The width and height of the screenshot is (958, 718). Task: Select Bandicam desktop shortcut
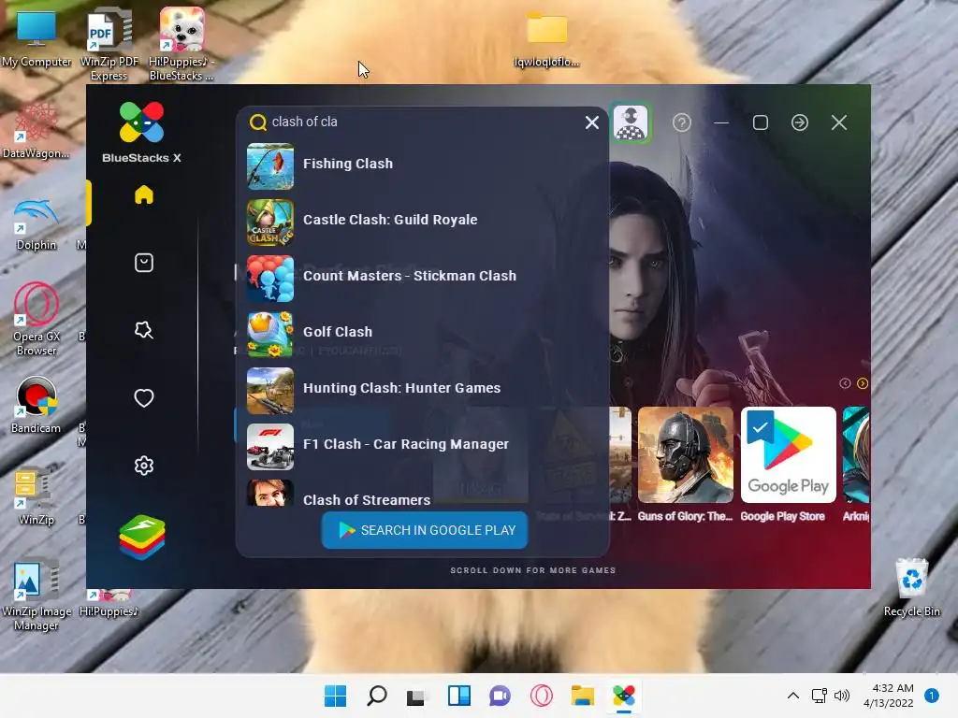[x=36, y=404]
